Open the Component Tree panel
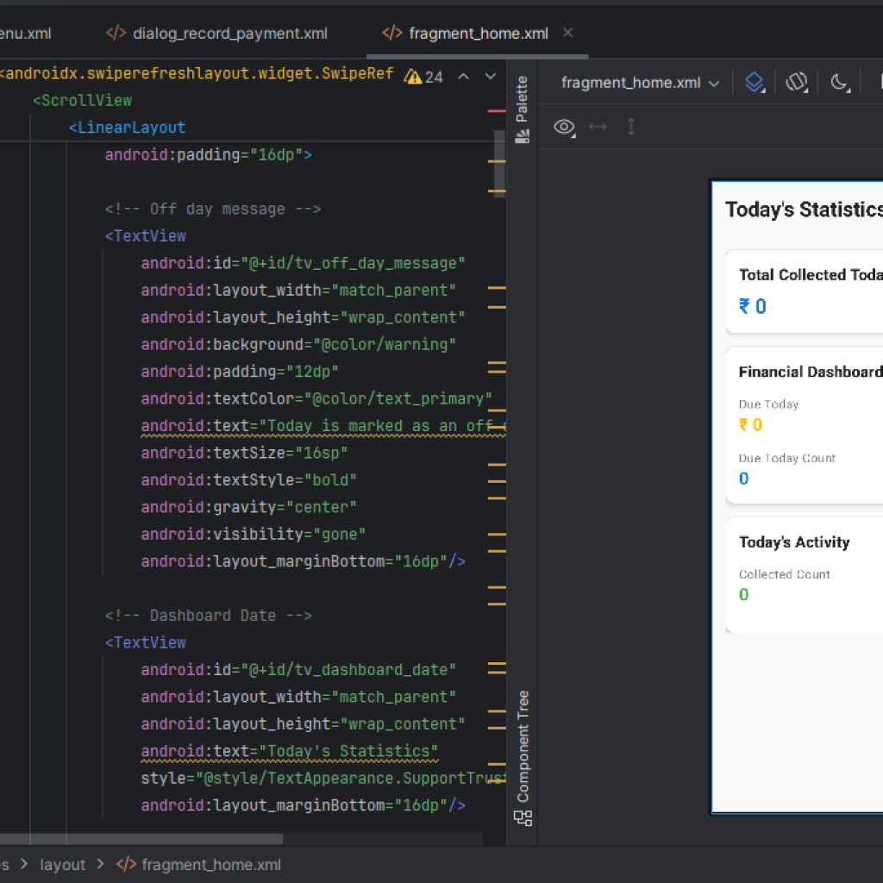Viewport: 883px width, 883px height. pos(523,758)
